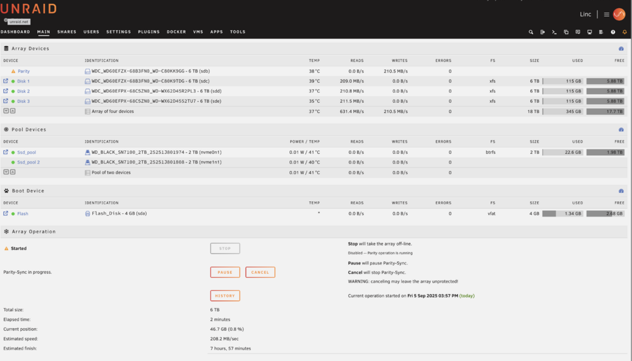Click the Pause parity-sync button
This screenshot has width=632, height=361.
click(x=225, y=272)
